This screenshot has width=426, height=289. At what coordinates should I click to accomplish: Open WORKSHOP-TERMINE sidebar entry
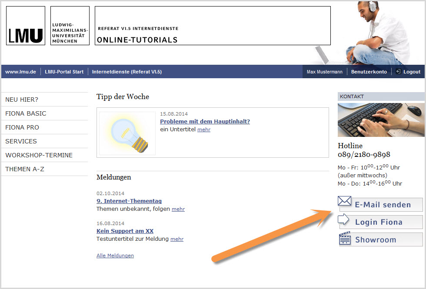point(44,155)
